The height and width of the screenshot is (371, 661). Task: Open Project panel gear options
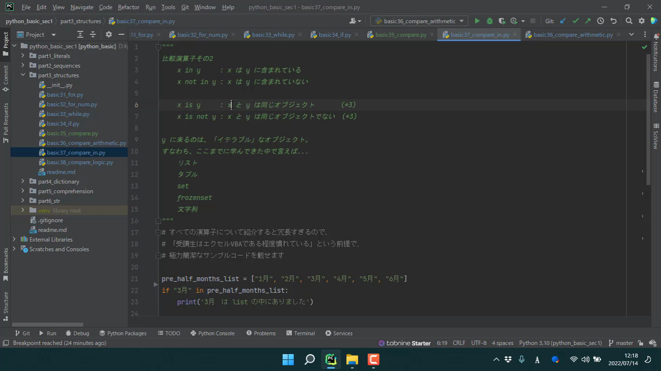point(109,35)
